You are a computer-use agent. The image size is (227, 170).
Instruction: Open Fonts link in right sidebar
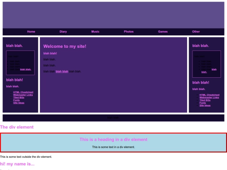(x=203, y=103)
